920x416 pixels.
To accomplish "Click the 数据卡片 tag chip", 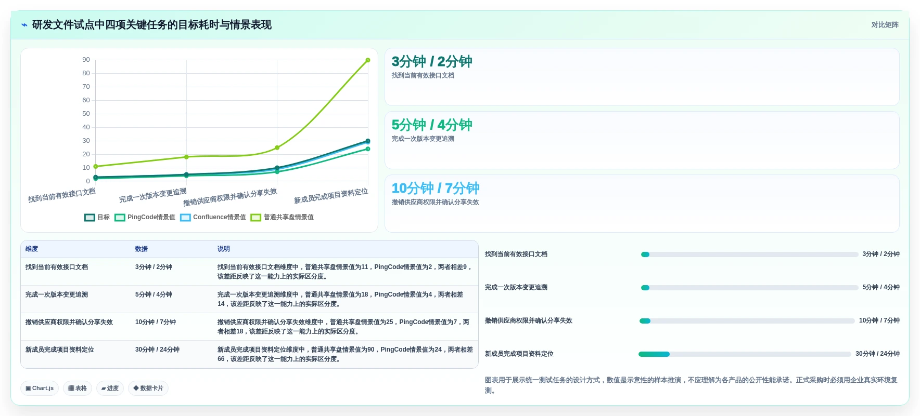I will pyautogui.click(x=148, y=388).
